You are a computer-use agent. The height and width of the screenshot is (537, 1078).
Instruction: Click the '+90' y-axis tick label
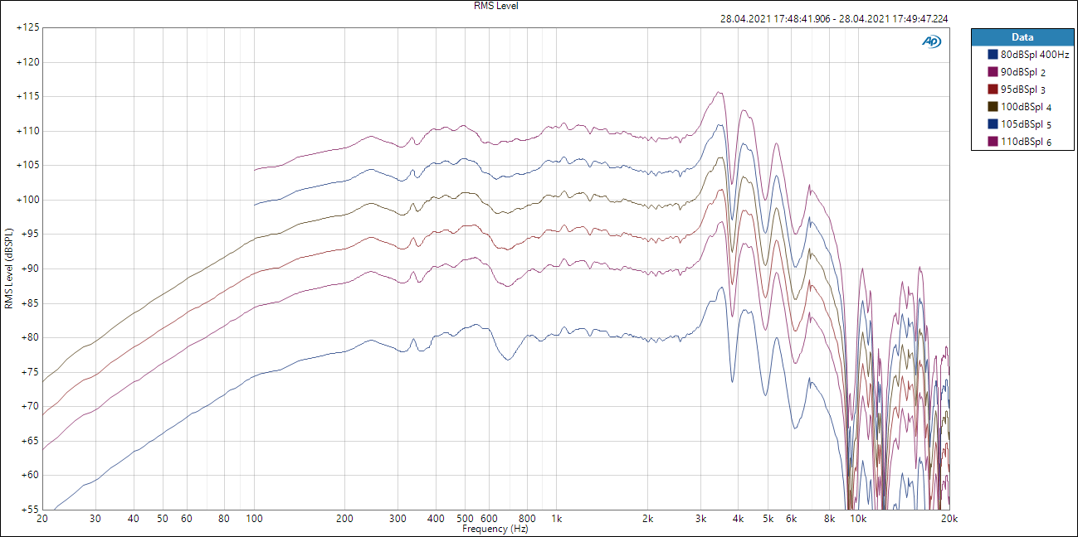click(x=31, y=268)
